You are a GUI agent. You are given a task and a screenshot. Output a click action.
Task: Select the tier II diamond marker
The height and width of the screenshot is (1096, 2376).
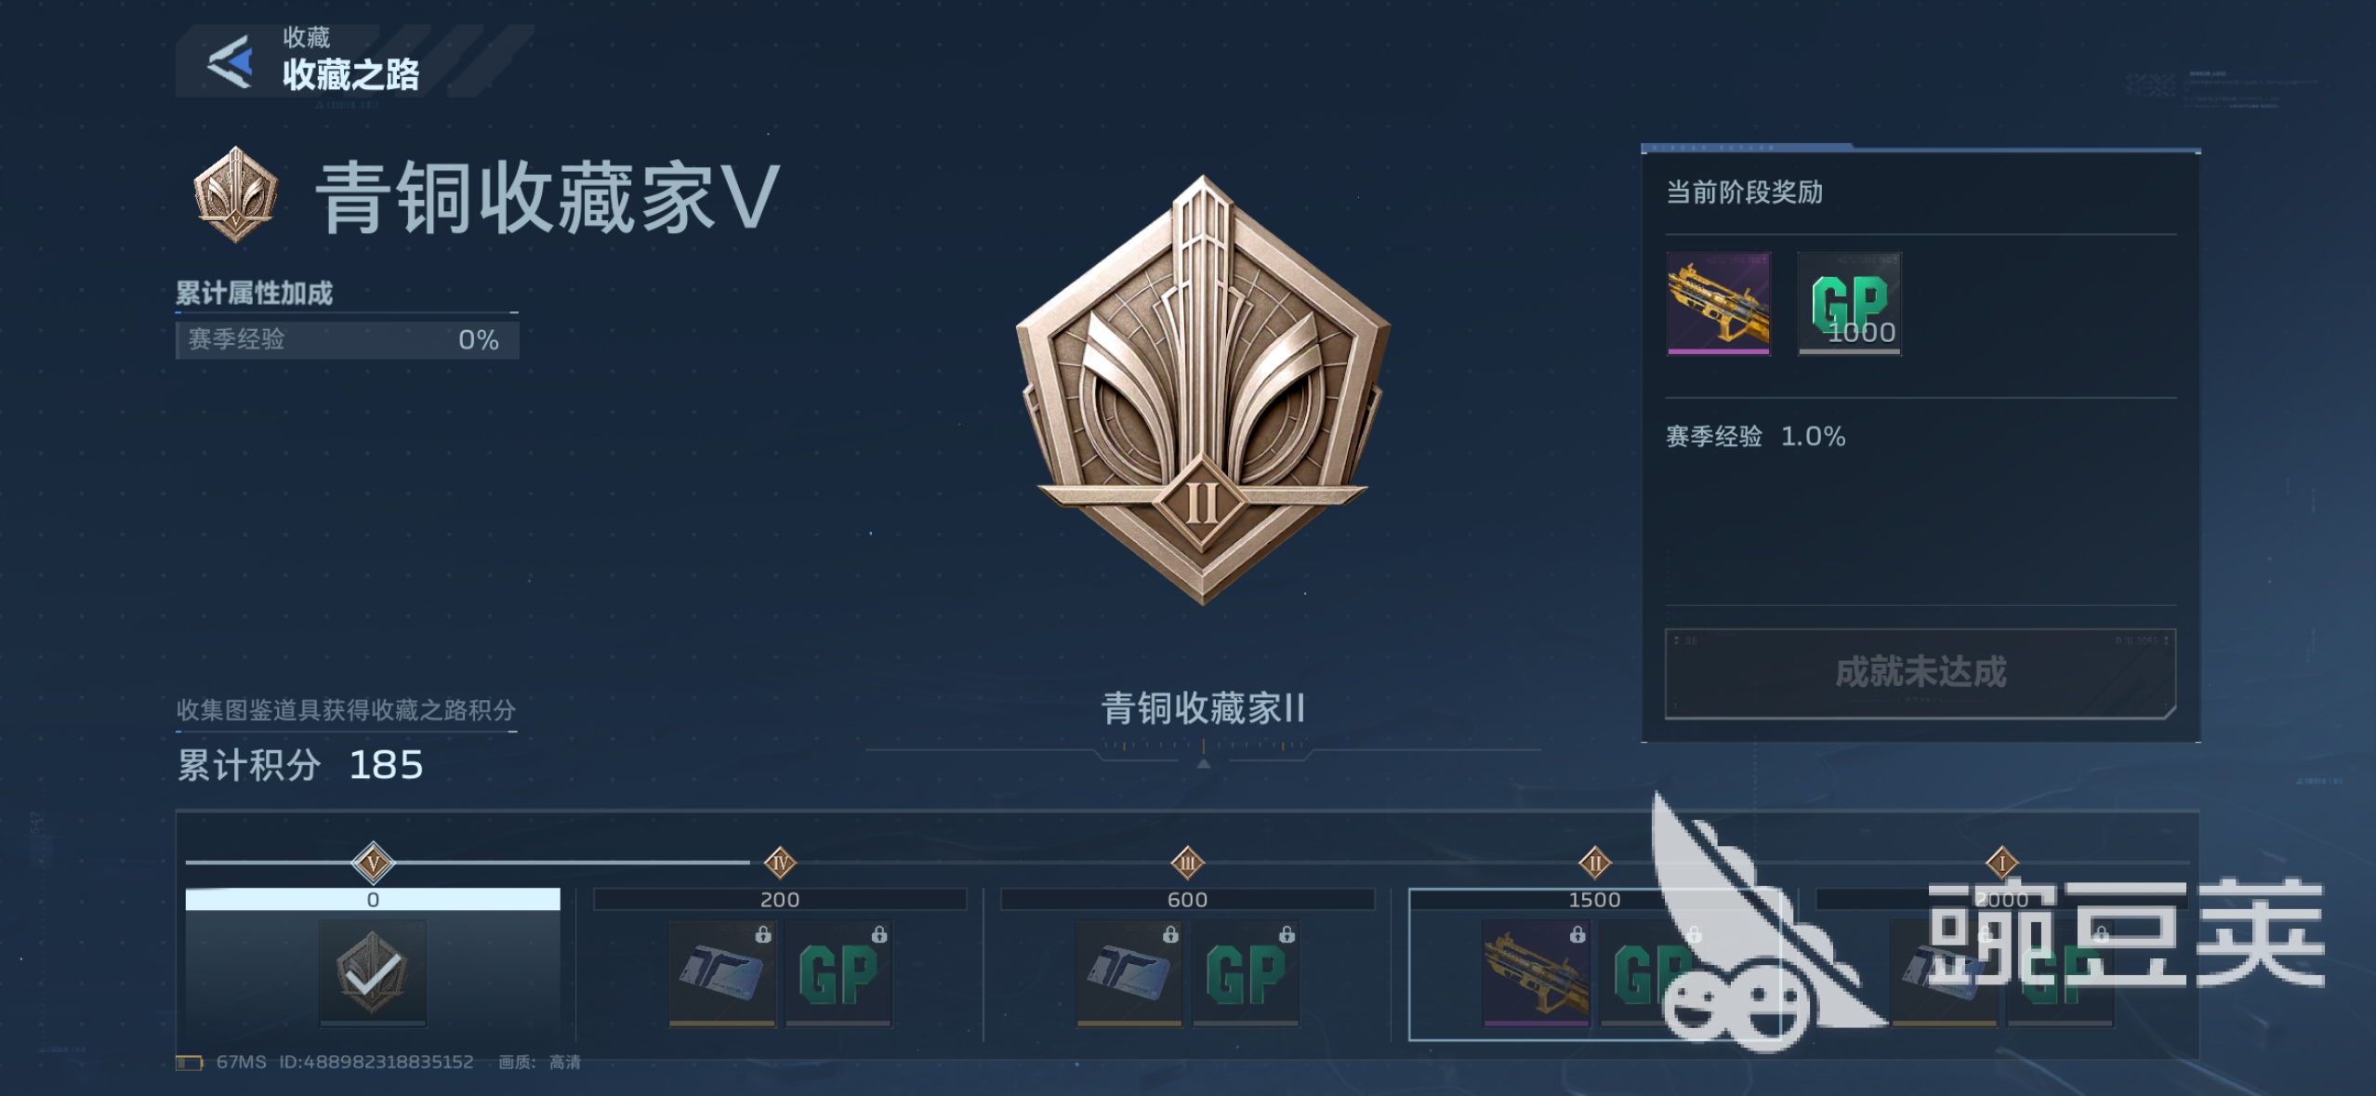pyautogui.click(x=1595, y=863)
